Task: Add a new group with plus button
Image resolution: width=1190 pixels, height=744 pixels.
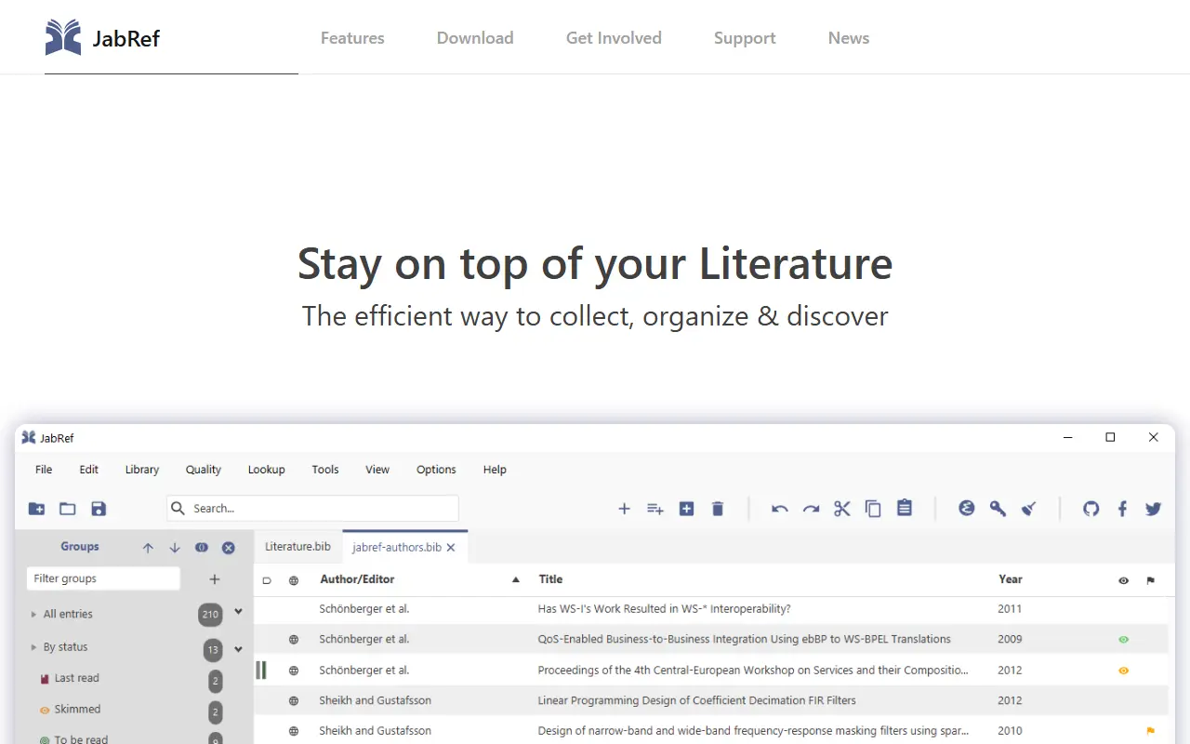Action: click(x=215, y=579)
